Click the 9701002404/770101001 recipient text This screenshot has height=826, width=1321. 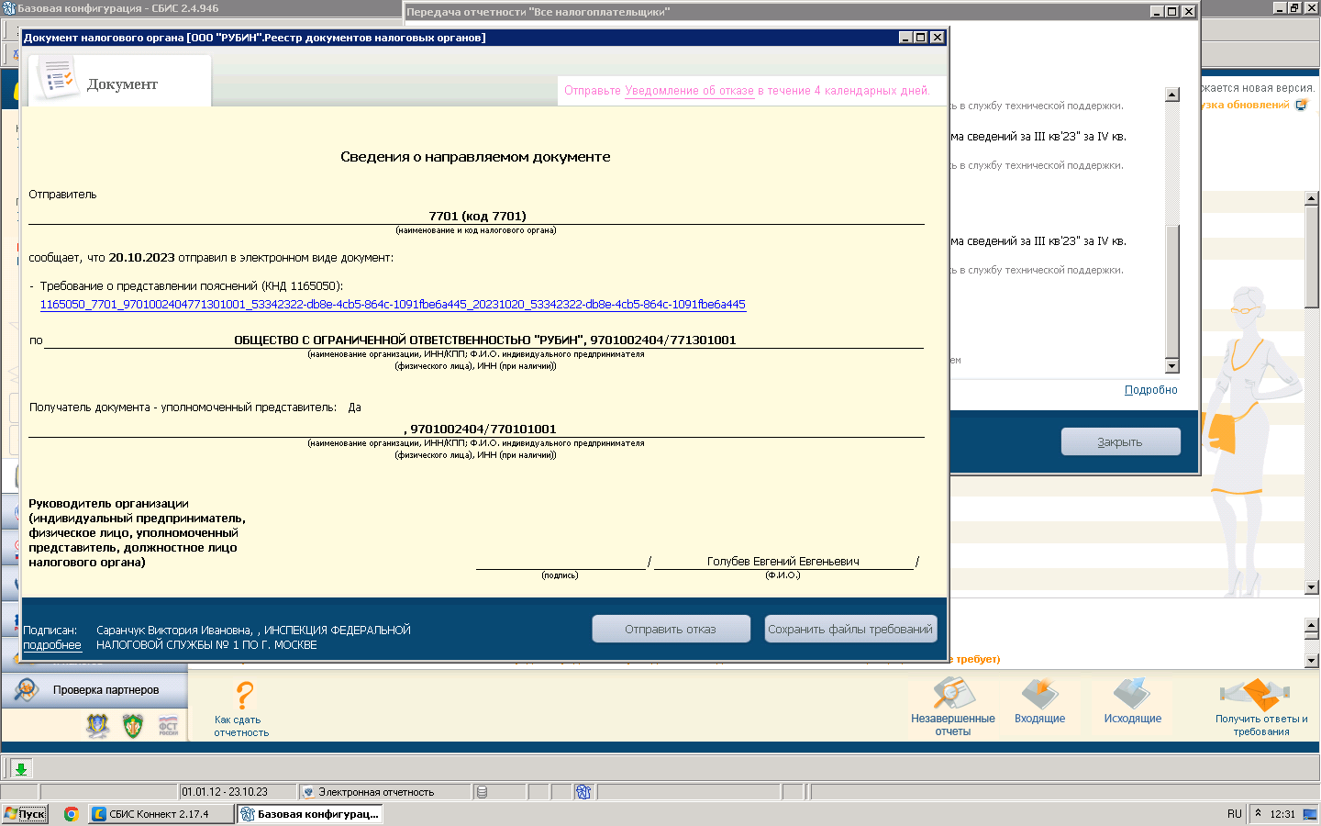pyautogui.click(x=481, y=430)
